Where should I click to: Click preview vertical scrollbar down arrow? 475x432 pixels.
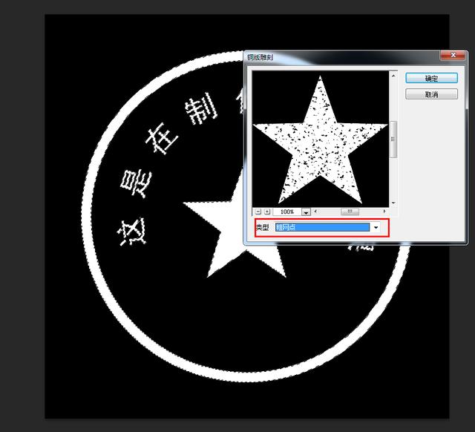(393, 203)
